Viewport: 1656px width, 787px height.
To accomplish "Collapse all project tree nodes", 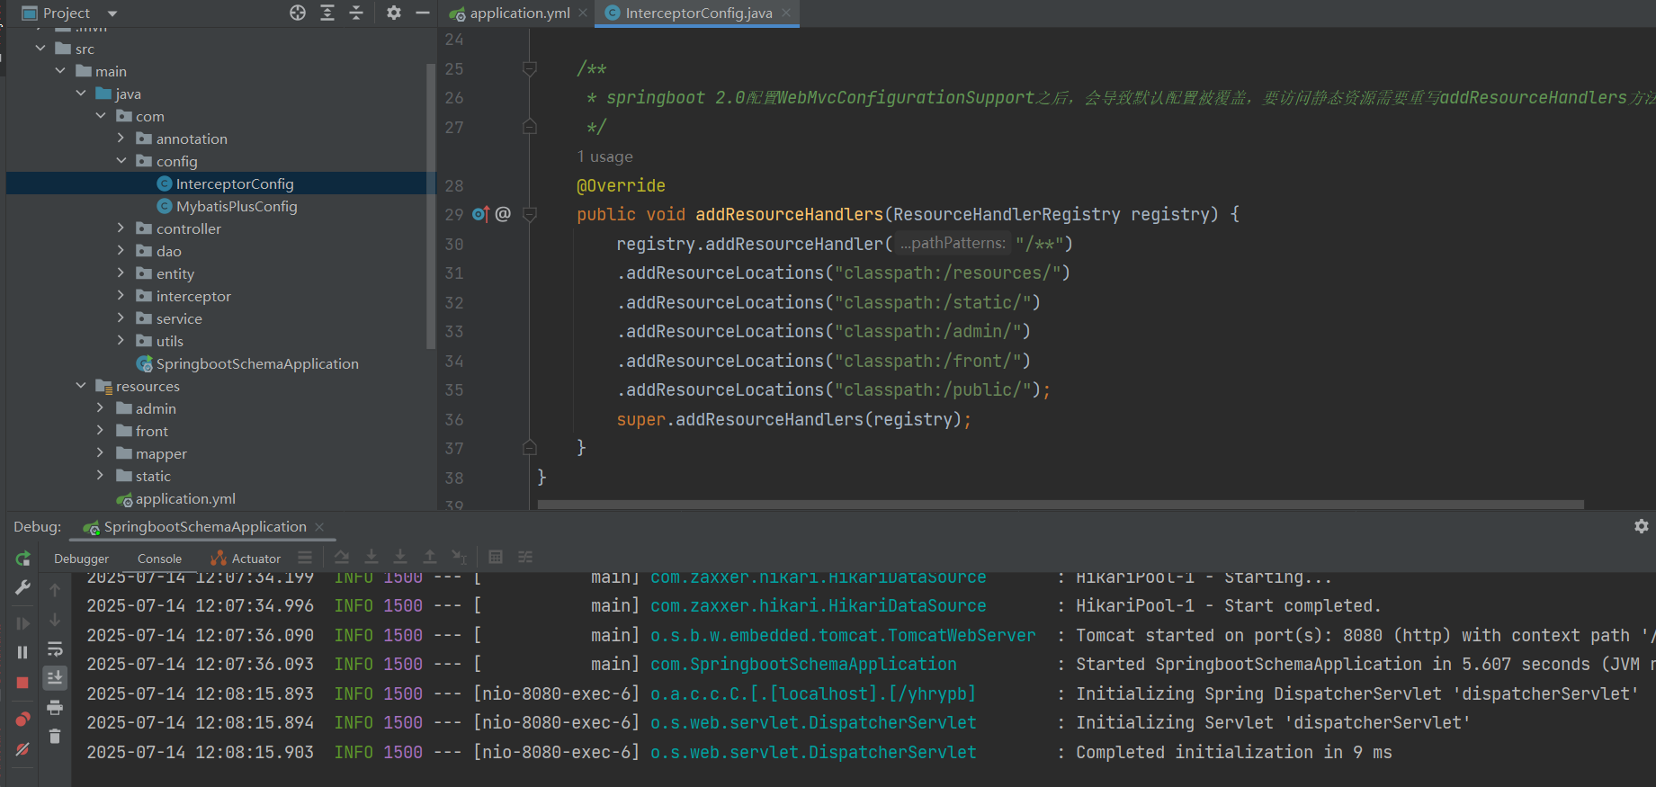I will click(356, 13).
